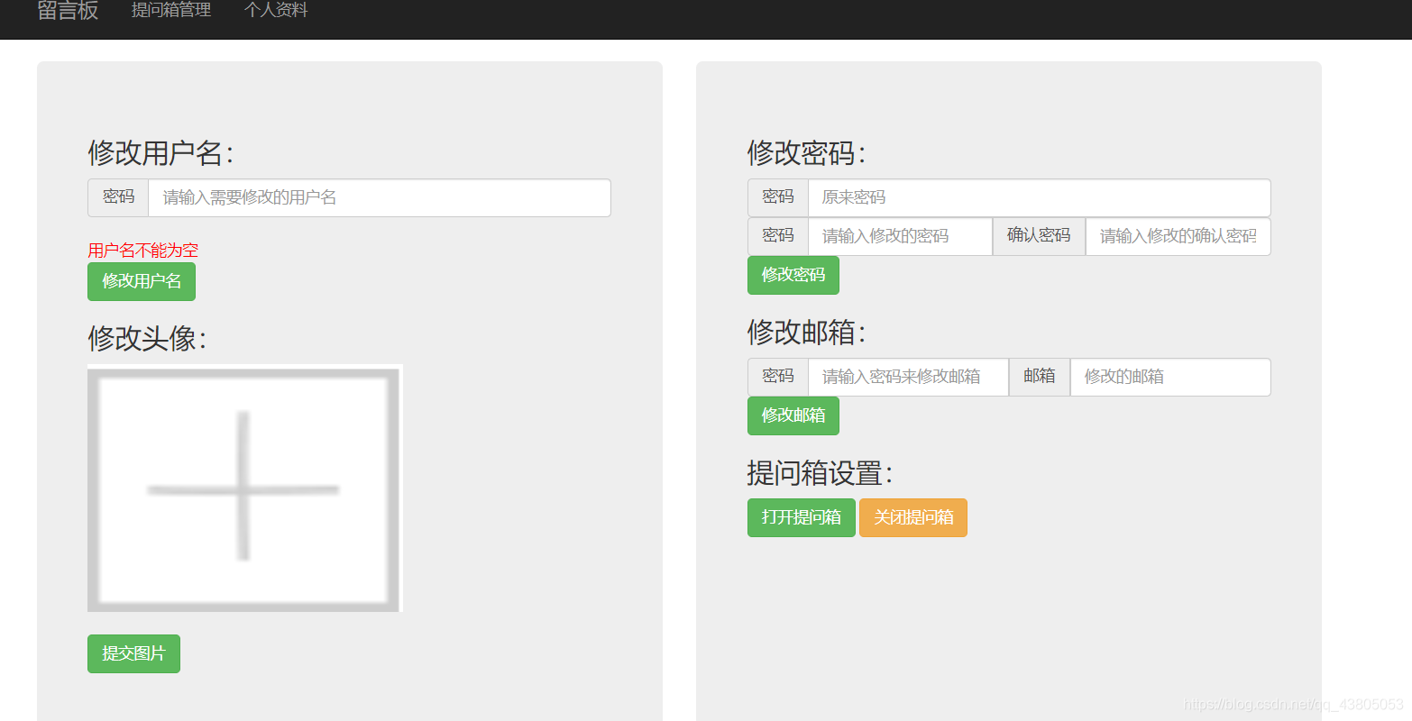Click the 邮箱 addon label
Screen dimensions: 1412x721
(x=1040, y=377)
